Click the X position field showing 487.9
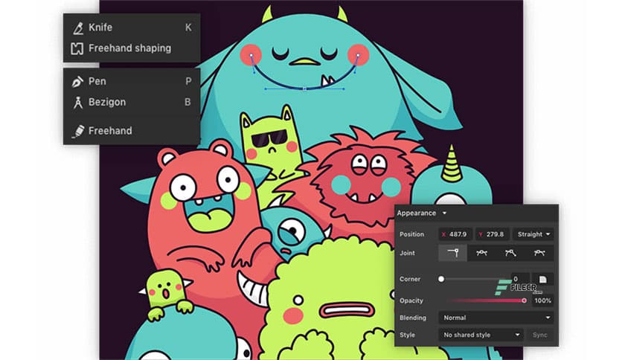Viewport: 622px width, 360px height. pyautogui.click(x=455, y=234)
